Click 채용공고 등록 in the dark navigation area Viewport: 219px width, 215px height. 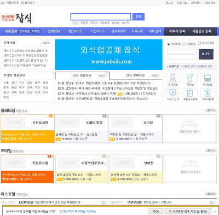(x=201, y=31)
